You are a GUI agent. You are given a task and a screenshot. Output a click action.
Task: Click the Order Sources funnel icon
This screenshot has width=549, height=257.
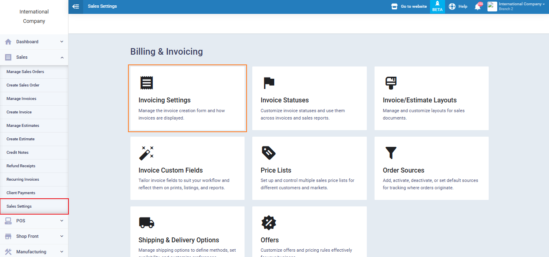tap(391, 153)
